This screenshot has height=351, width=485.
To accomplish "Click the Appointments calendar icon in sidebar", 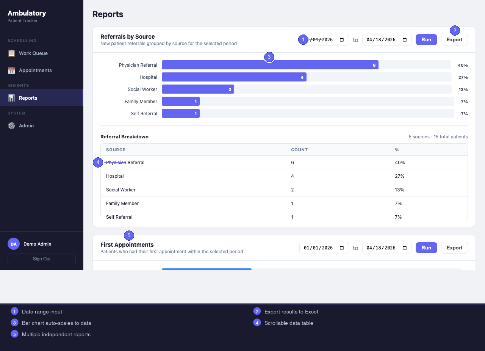I will (x=12, y=70).
